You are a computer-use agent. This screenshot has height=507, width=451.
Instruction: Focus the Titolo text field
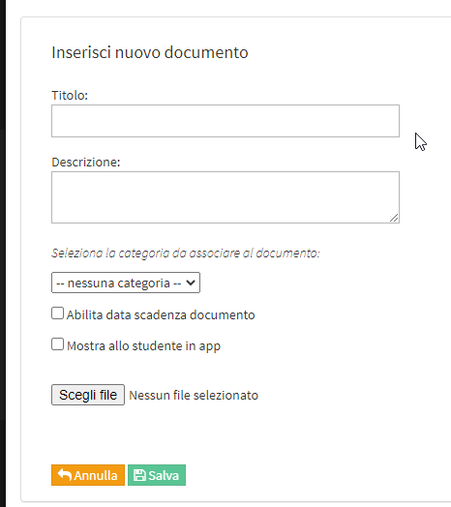pyautogui.click(x=225, y=121)
